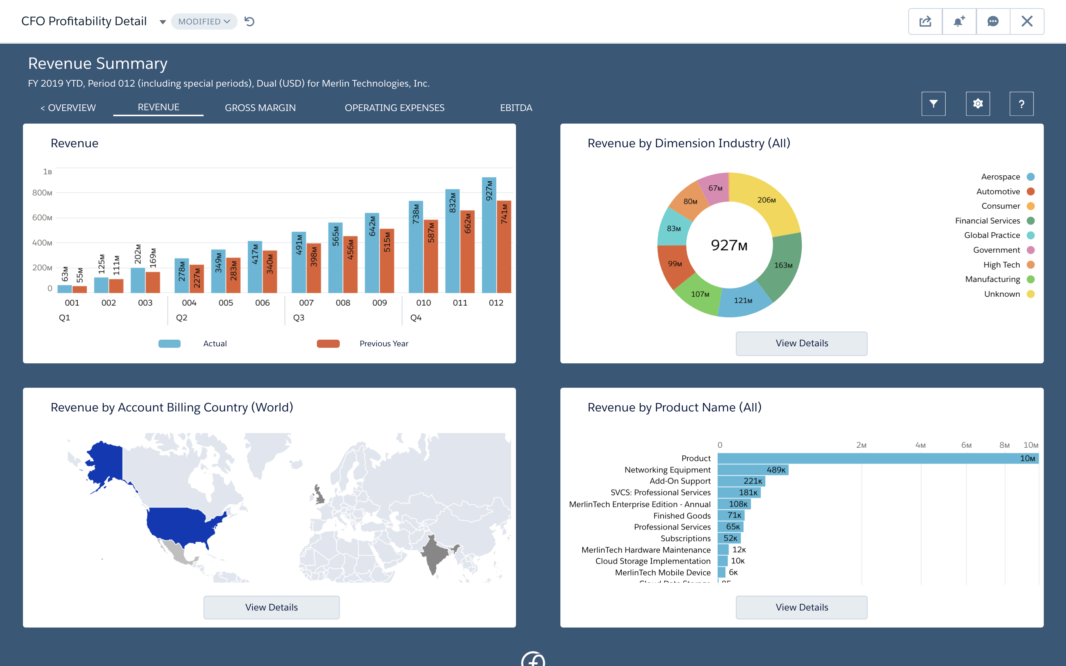Click the share dashboard icon

point(925,21)
